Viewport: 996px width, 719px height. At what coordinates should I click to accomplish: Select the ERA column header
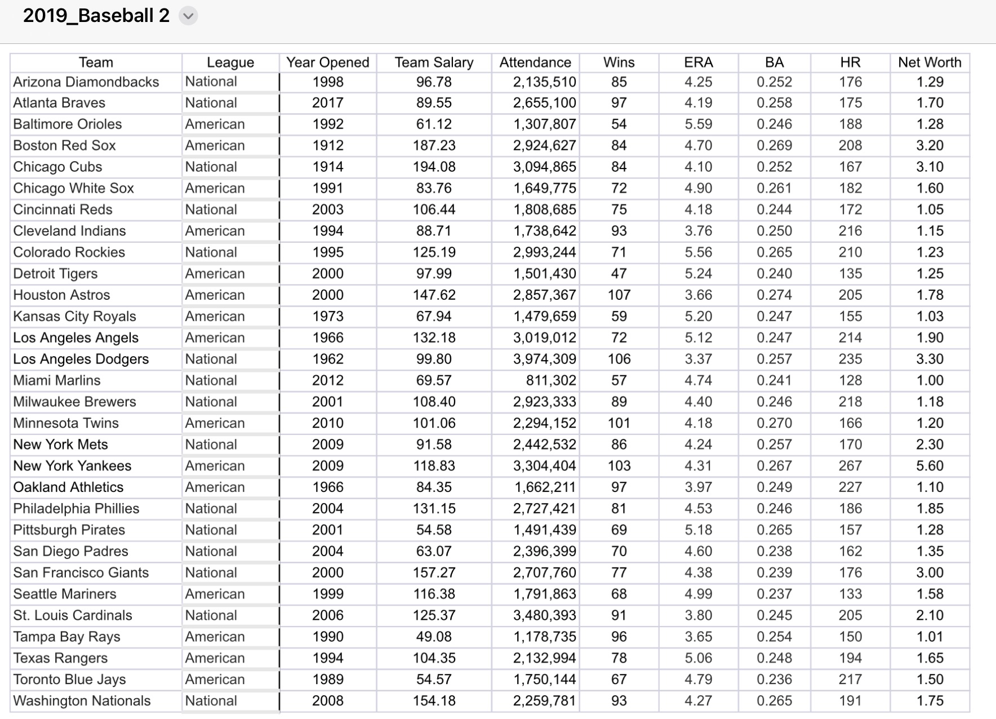699,63
